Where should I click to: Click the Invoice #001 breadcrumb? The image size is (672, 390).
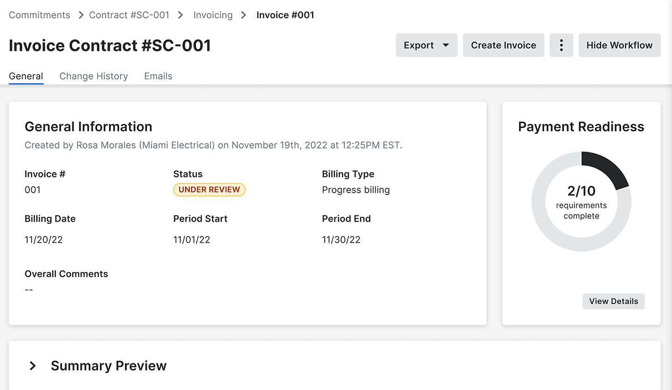[285, 15]
